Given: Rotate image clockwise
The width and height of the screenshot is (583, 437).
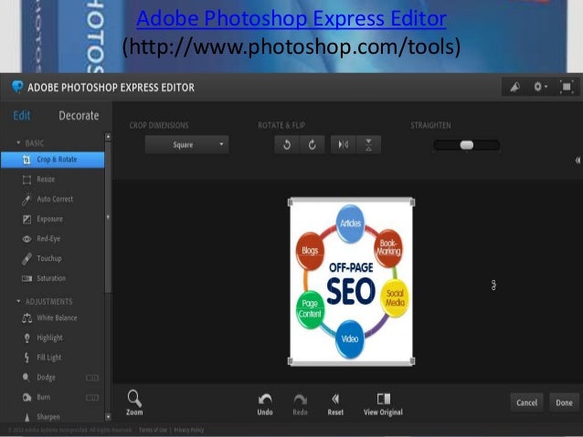Looking at the screenshot, I should point(312,144).
